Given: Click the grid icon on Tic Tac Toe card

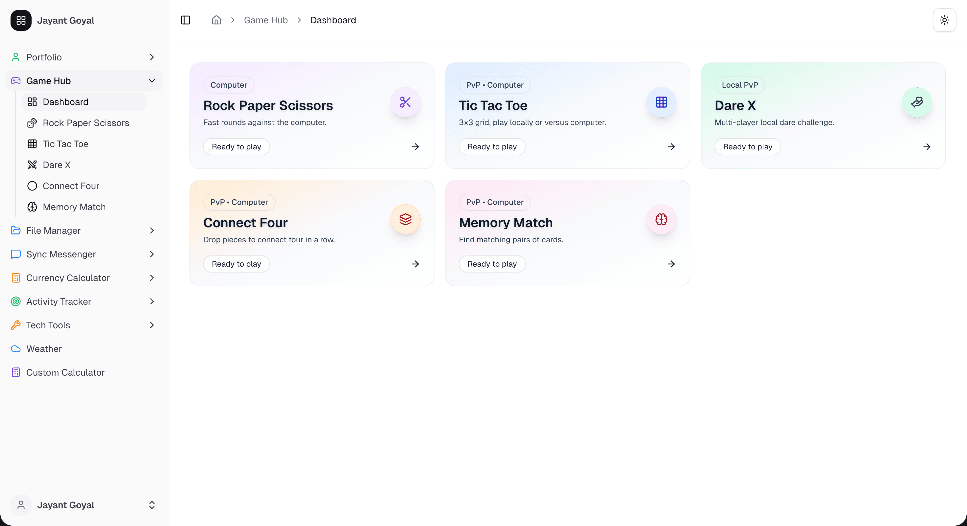Looking at the screenshot, I should click(661, 102).
